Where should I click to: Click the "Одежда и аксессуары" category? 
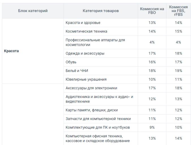click(84, 54)
